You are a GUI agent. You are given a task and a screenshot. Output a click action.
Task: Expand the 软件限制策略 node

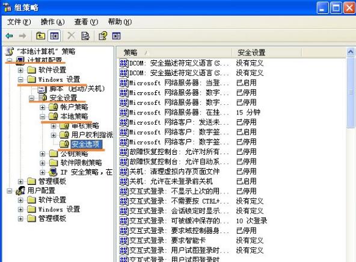click(42, 163)
